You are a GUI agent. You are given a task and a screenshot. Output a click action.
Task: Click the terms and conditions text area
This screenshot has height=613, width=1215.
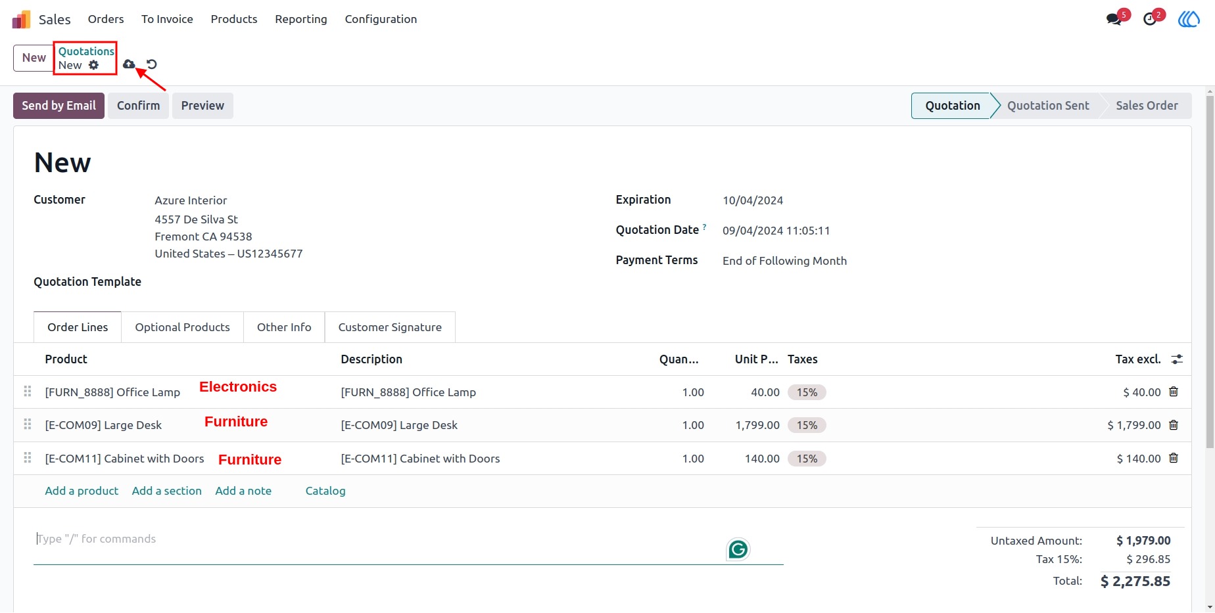[408, 547]
